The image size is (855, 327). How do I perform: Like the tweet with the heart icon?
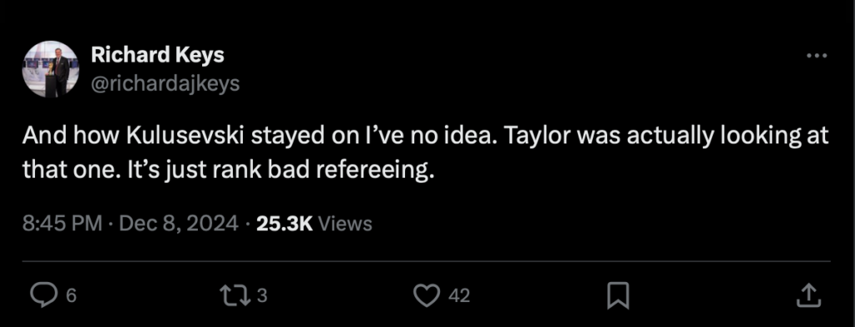click(x=427, y=295)
